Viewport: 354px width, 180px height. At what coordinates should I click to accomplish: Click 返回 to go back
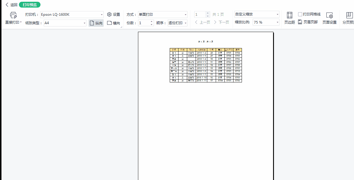click(x=10, y=4)
